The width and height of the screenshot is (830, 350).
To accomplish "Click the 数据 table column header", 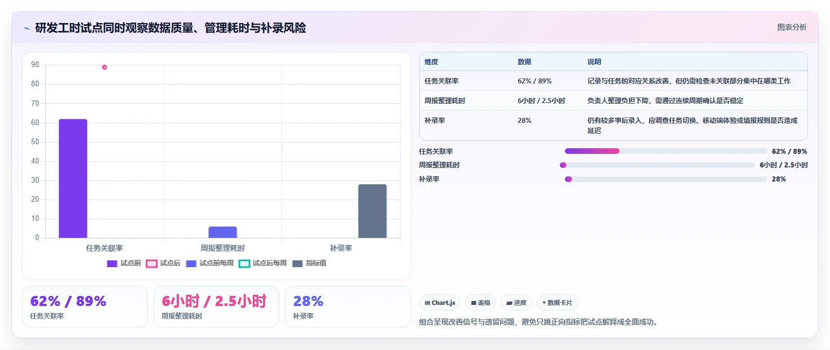I will (524, 62).
